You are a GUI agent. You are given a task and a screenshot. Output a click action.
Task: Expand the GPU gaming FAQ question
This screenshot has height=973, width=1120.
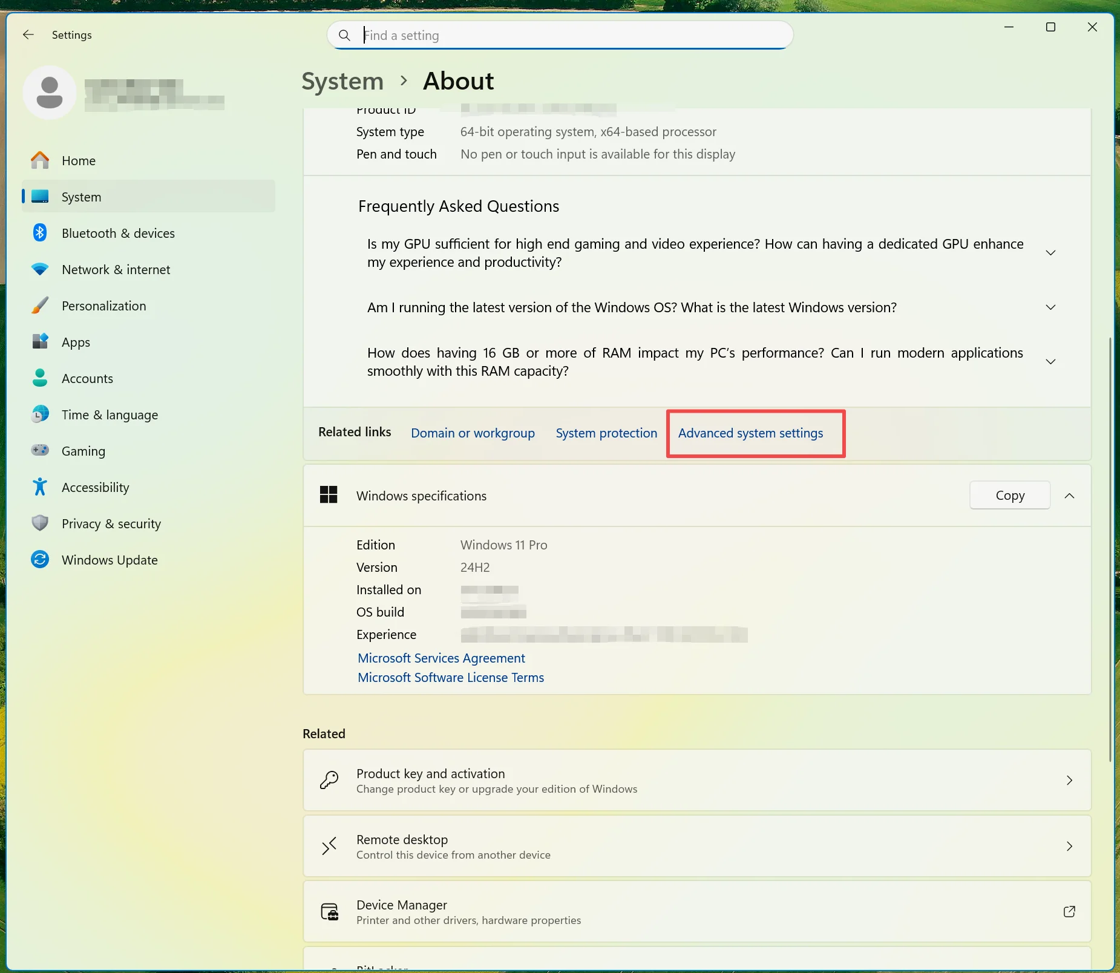[1050, 253]
